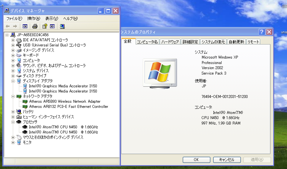Click OK in システムのプロパティ
Screen dimensions: 287x169
click(196, 160)
